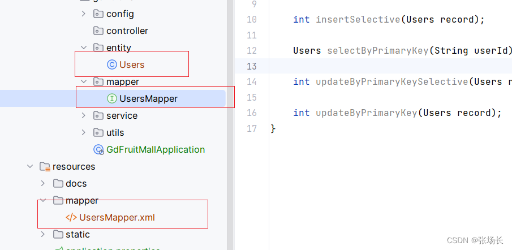Collapse the java mapper package chevron
The width and height of the screenshot is (512, 250).
click(83, 81)
